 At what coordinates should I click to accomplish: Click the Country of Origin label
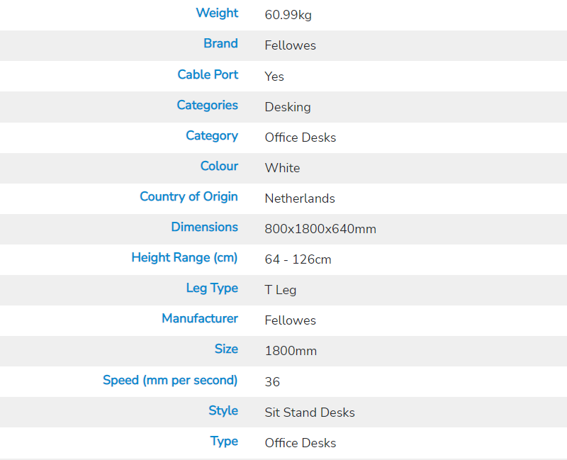pos(189,196)
